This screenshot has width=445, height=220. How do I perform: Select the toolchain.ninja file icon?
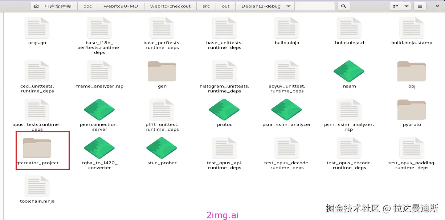[37, 187]
